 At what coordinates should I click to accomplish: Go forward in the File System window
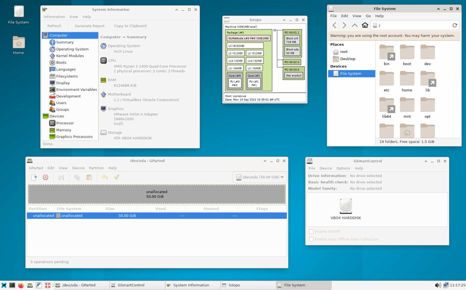tap(344, 25)
